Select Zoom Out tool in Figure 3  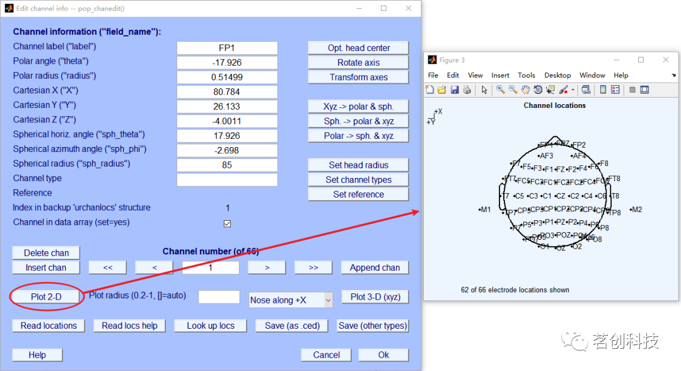tap(513, 90)
